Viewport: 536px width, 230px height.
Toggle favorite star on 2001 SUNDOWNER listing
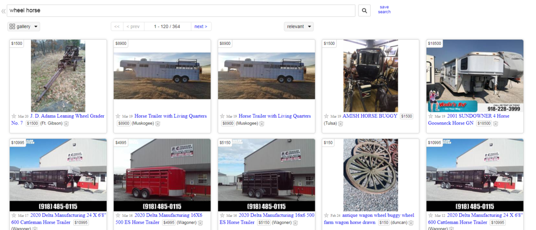(x=431, y=116)
